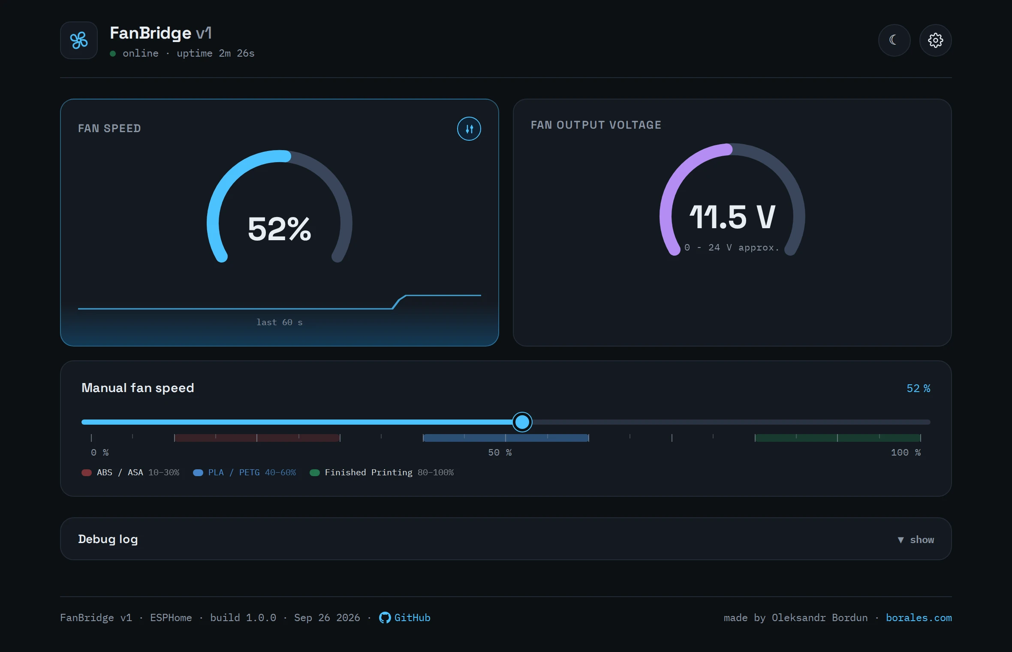The image size is (1012, 652).
Task: Click the 11.5 V voltage gauge reading
Action: pyautogui.click(x=732, y=217)
